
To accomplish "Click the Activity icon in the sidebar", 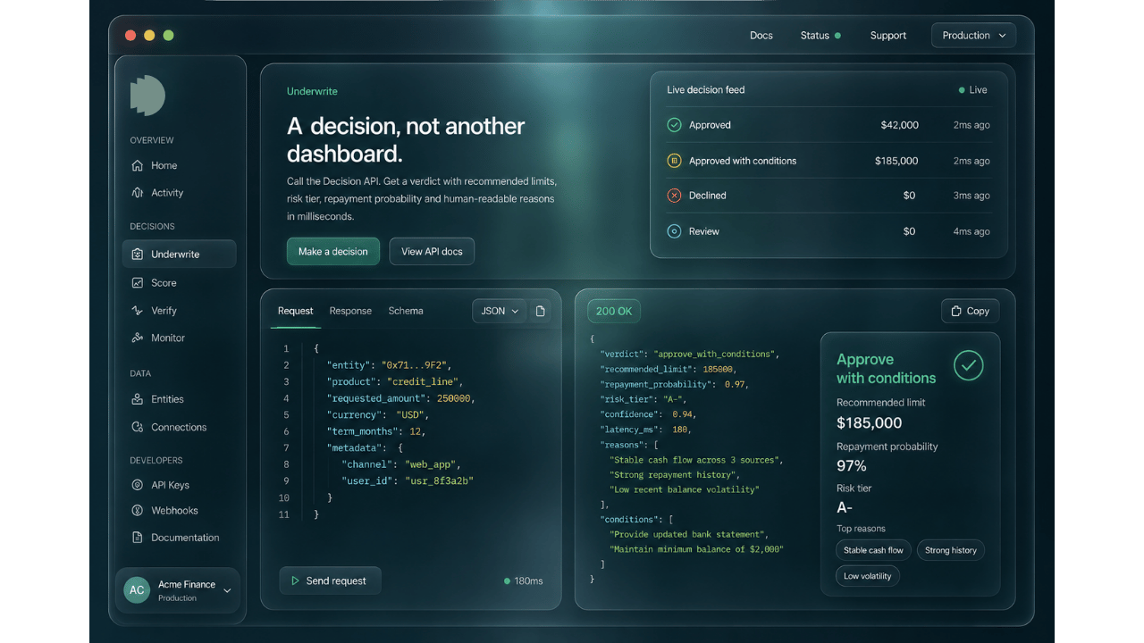I will point(138,192).
